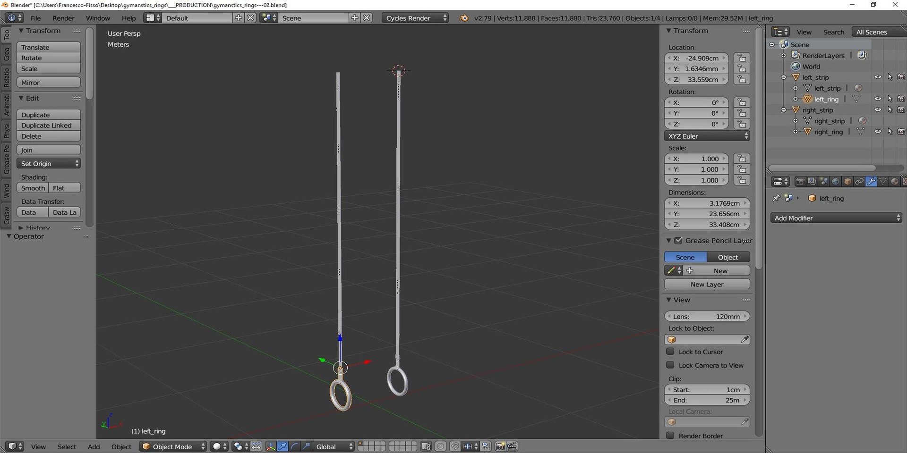Add a new screen layout next to Default
The image size is (907, 453).
tap(239, 18)
